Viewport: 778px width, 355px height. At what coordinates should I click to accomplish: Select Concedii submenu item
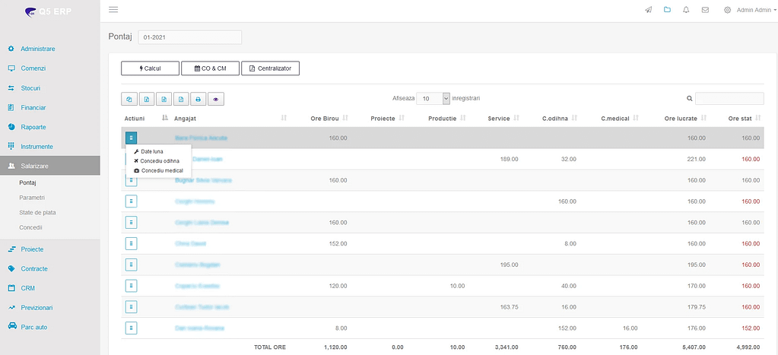(x=30, y=227)
